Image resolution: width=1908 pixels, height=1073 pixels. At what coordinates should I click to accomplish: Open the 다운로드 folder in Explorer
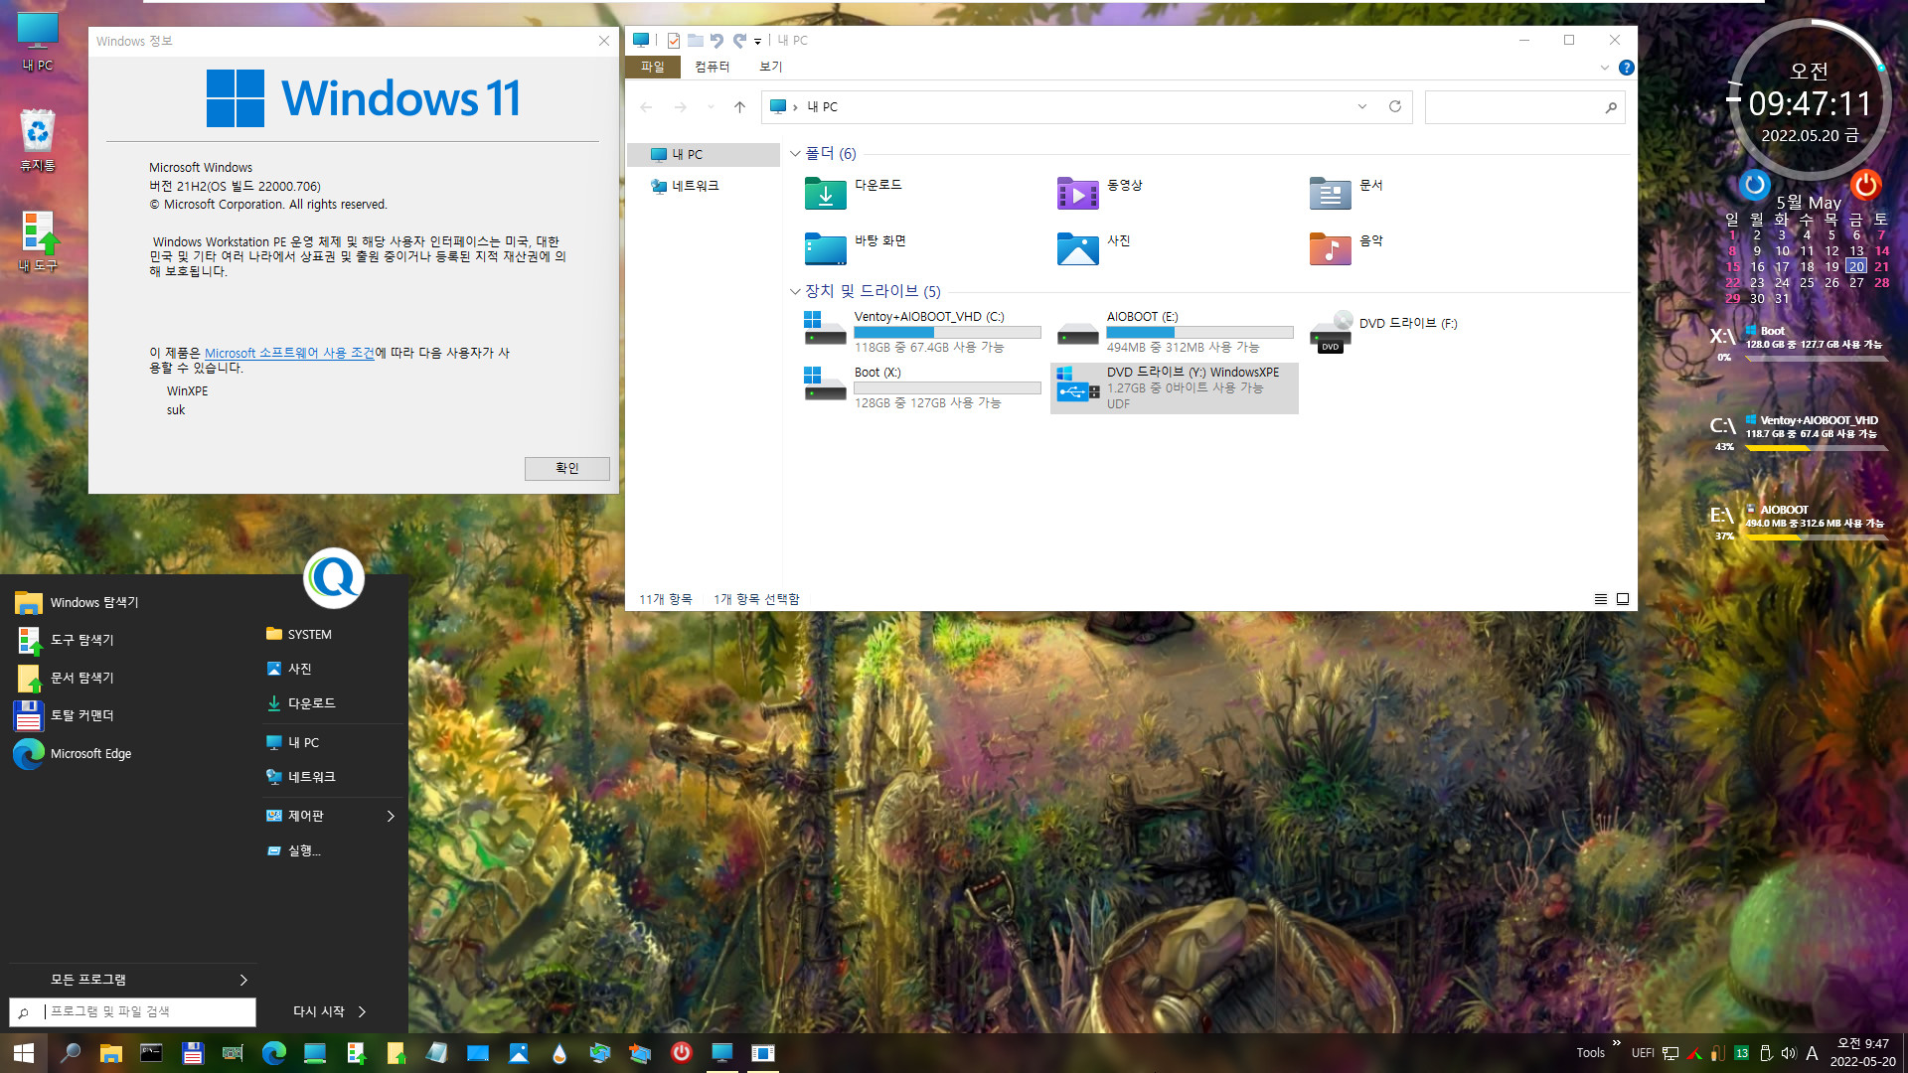[855, 193]
